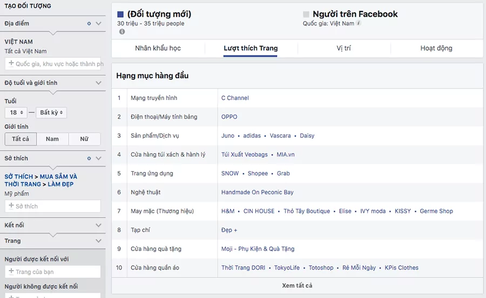Open the CIN HOUSE page link
This screenshot has width=486, height=298.
click(x=259, y=211)
